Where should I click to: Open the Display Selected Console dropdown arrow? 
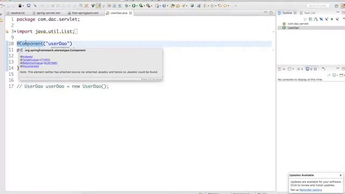(337, 75)
